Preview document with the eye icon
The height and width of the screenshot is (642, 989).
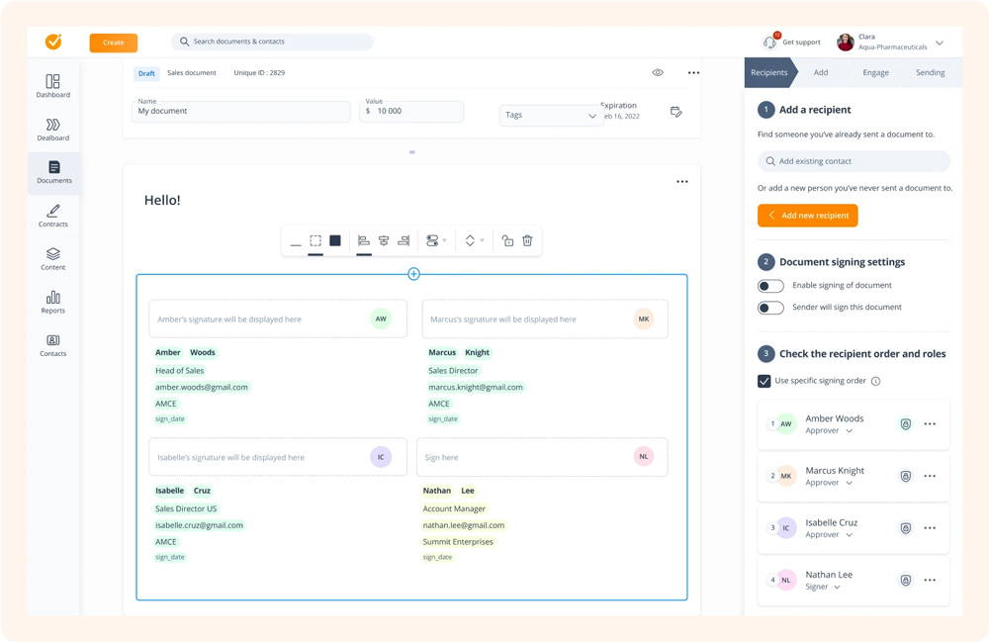point(658,73)
